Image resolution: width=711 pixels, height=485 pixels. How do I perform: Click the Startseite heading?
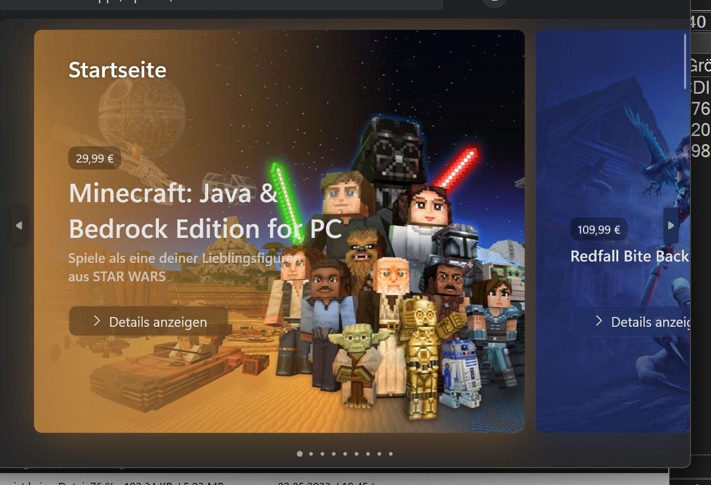point(117,70)
